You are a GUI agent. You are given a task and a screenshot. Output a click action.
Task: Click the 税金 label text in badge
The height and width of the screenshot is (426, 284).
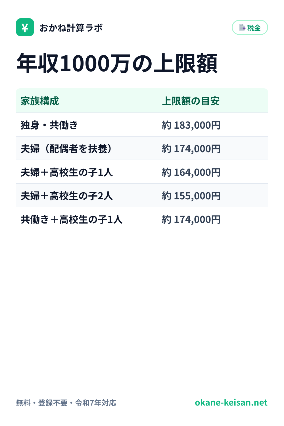click(254, 28)
